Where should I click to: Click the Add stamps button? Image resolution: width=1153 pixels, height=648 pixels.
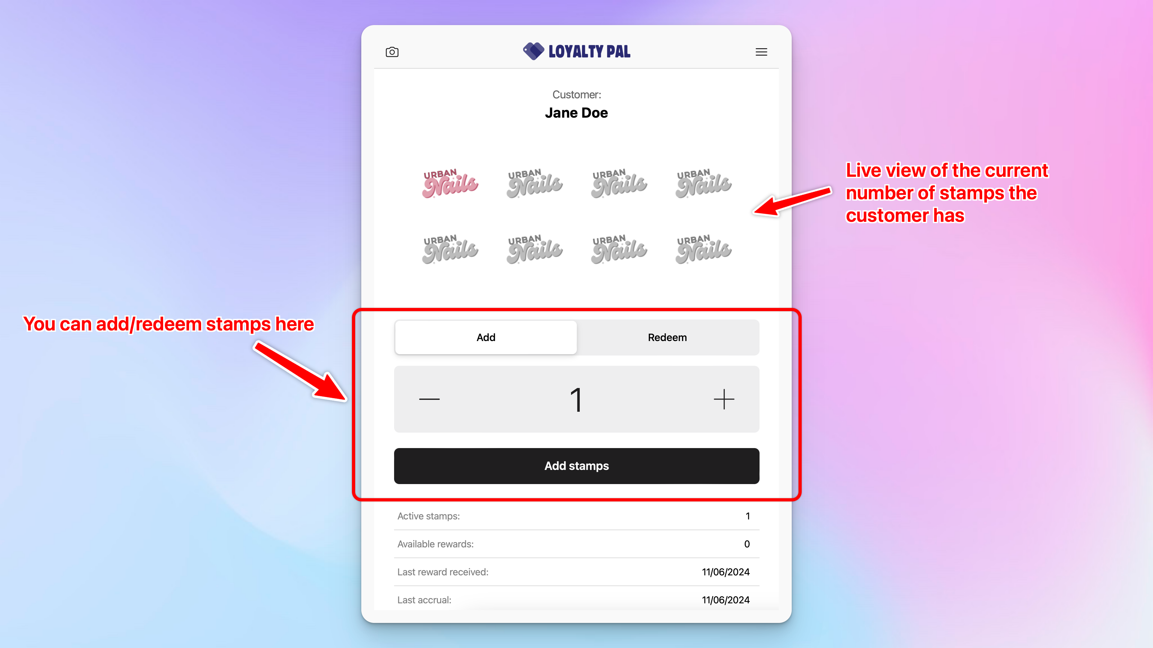[576, 466]
